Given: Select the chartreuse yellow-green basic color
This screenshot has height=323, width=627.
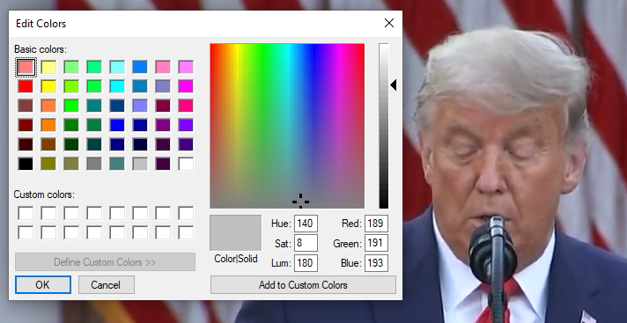Looking at the screenshot, I should click(x=71, y=86).
